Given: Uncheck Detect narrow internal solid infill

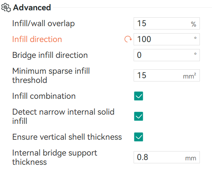Looking at the screenshot, I should pyautogui.click(x=138, y=116).
